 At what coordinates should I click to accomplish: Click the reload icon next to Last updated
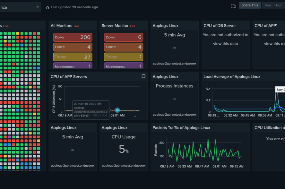48,7
